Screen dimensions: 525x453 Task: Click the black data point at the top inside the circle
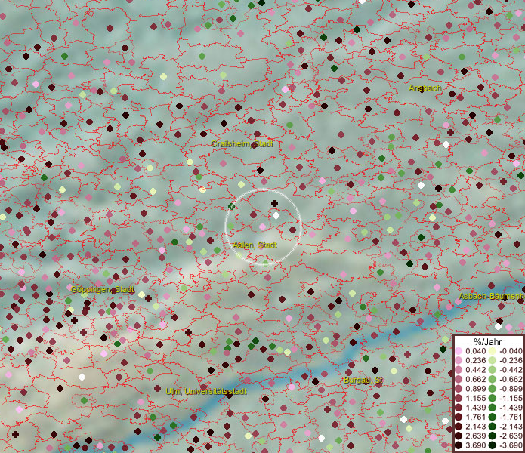coord(274,203)
